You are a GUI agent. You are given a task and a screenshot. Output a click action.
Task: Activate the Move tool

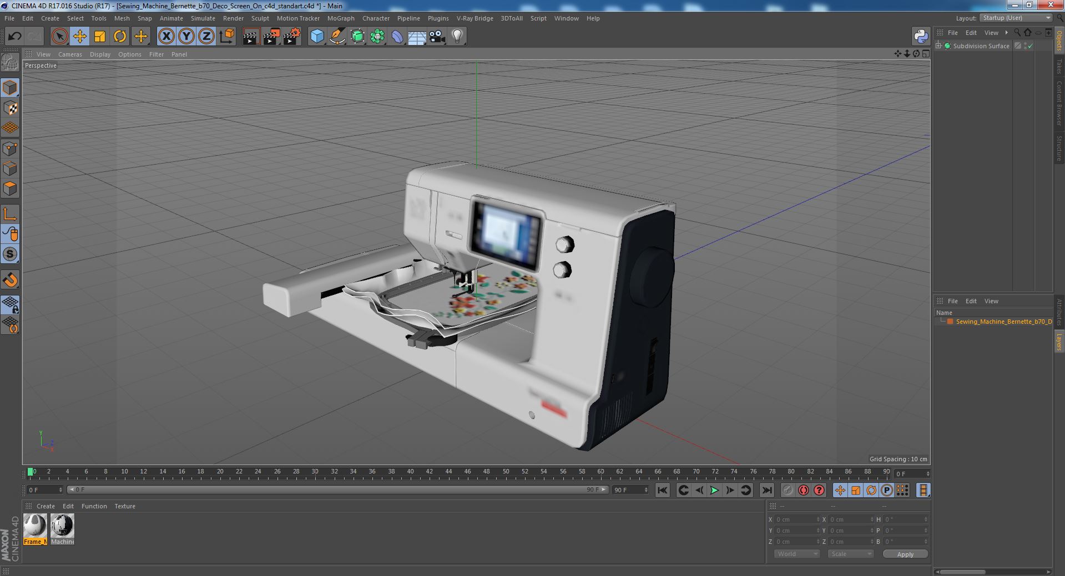(79, 37)
